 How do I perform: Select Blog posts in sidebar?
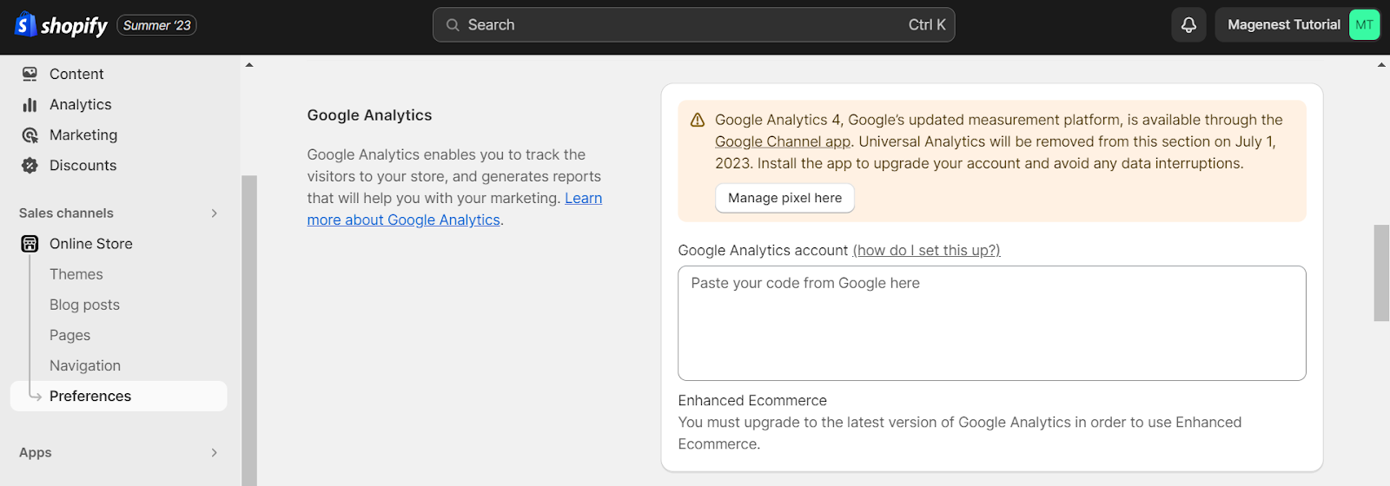[84, 305]
